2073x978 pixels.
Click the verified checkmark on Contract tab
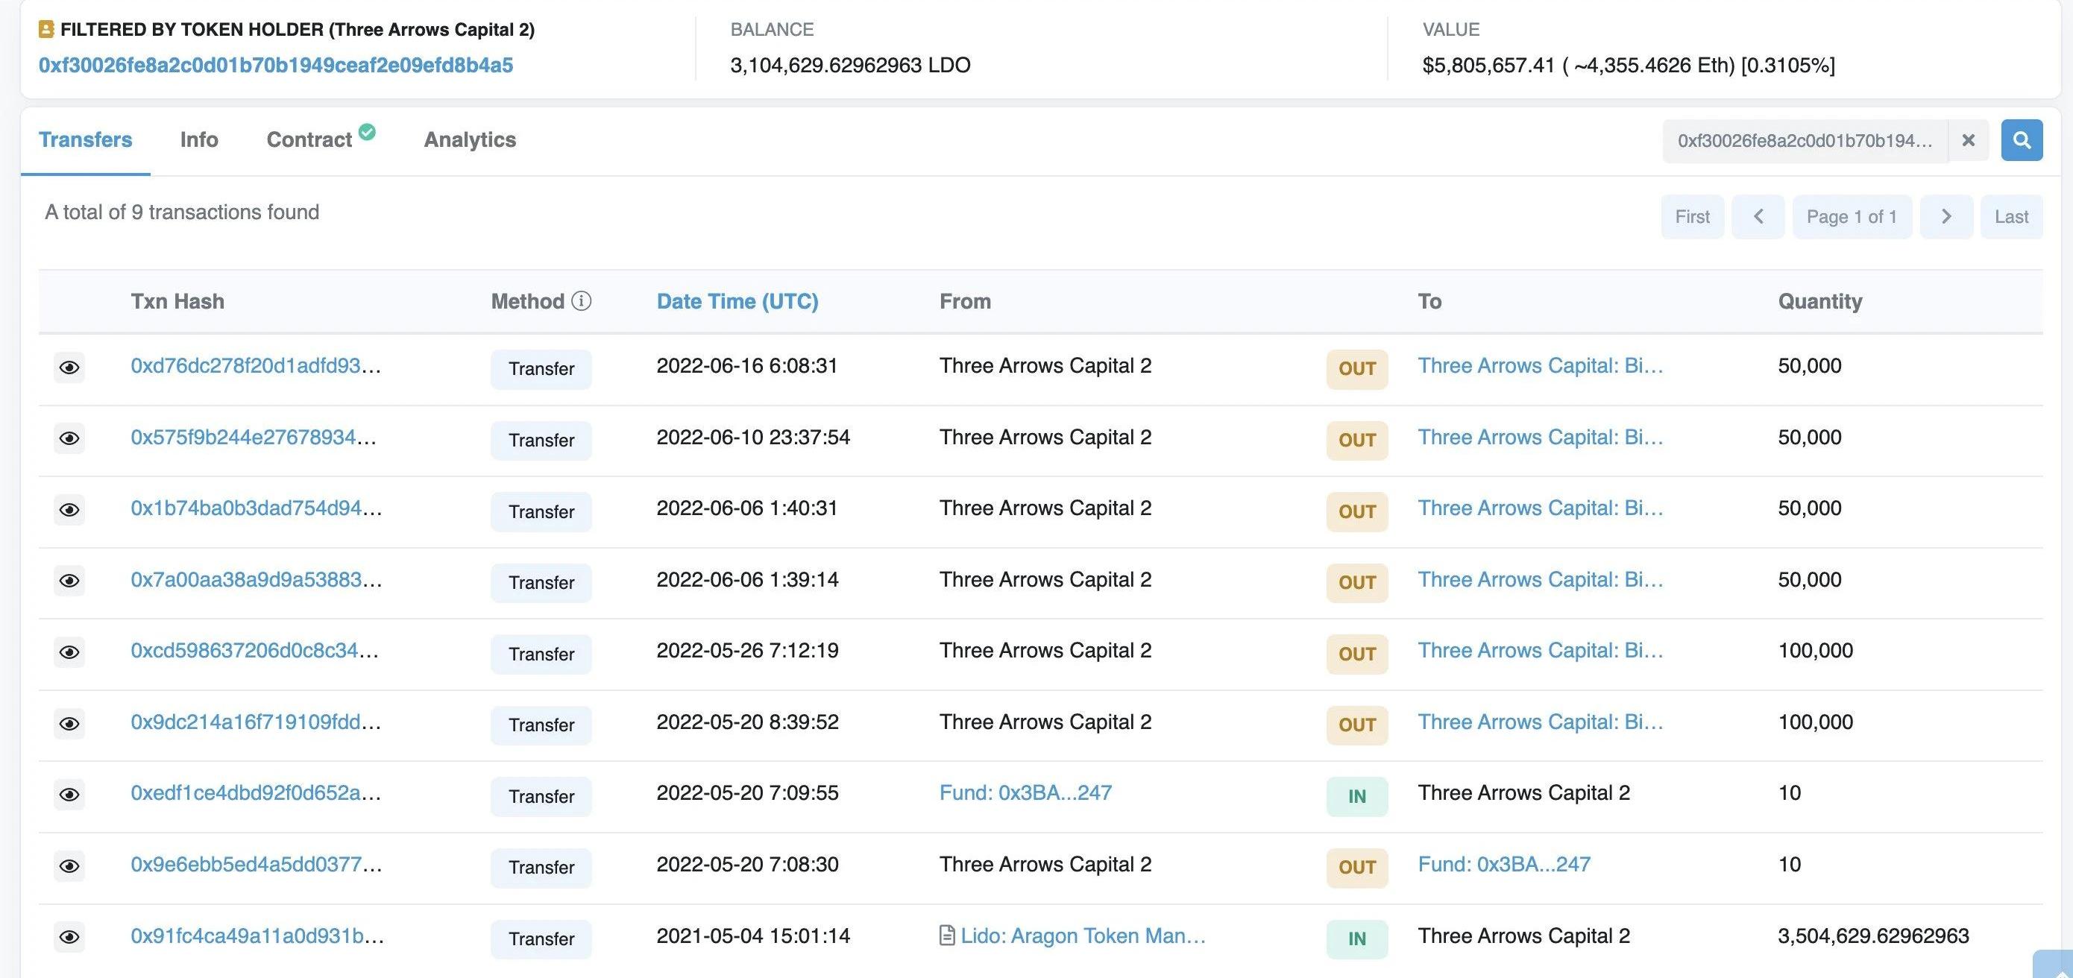coord(367,132)
